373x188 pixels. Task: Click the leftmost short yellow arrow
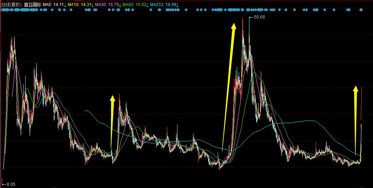(112, 121)
